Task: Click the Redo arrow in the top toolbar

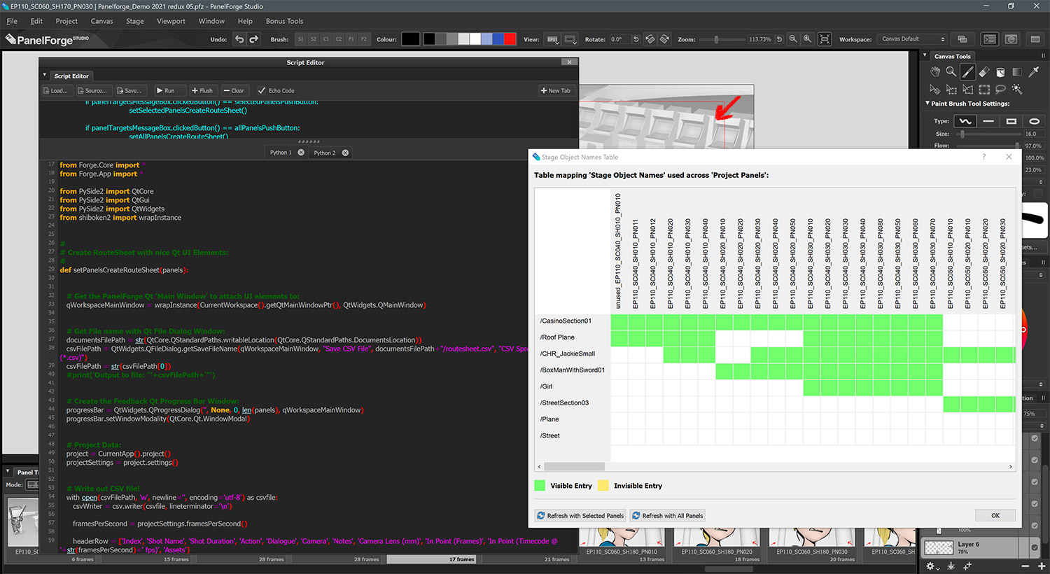Action: point(253,39)
